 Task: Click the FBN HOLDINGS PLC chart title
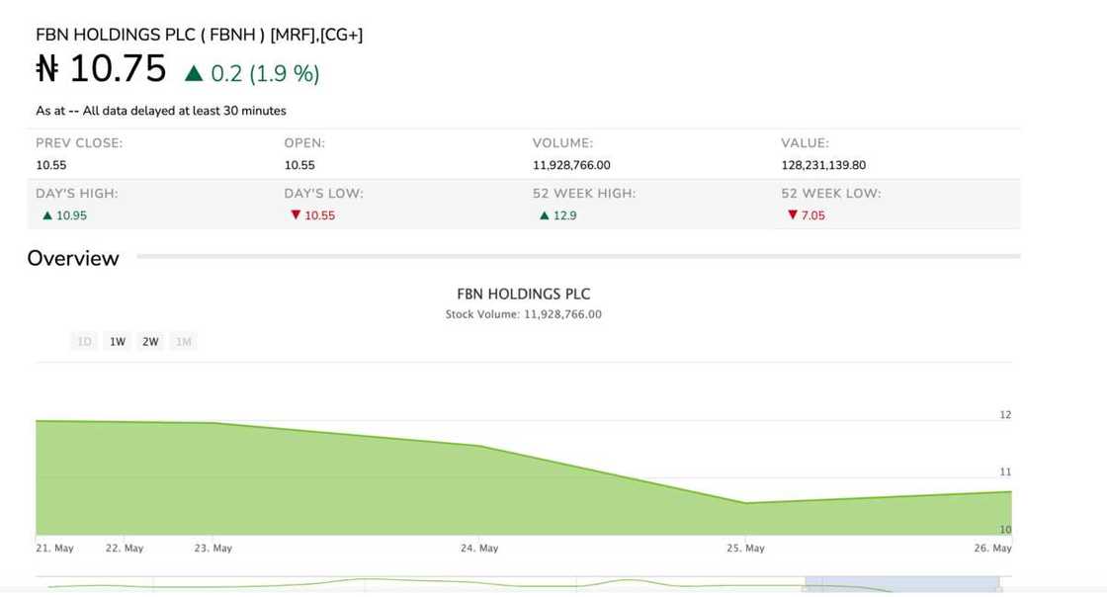pyautogui.click(x=523, y=295)
